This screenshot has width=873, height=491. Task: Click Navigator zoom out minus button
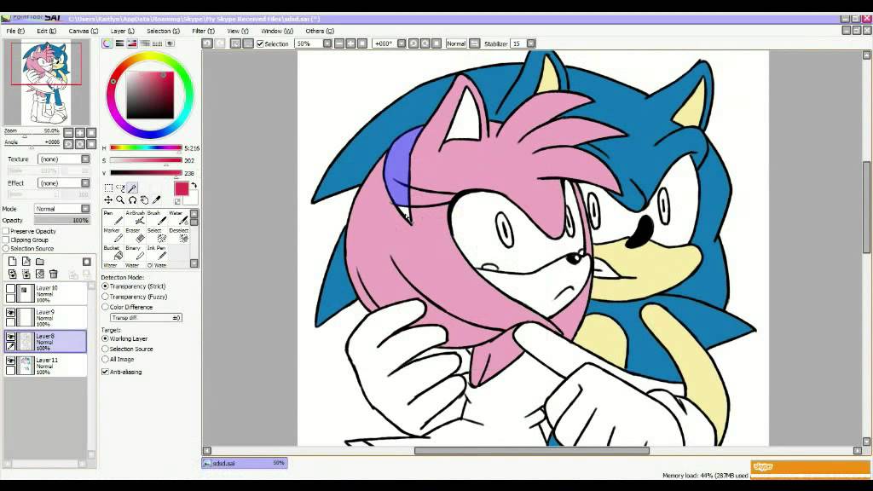[x=68, y=132]
